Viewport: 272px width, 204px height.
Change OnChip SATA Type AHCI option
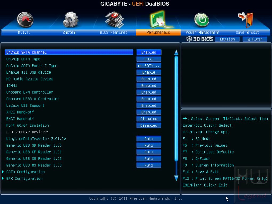coord(149,59)
